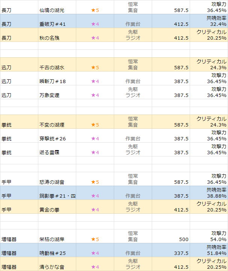Click the 500 value in 栄枯の湖岸 row
This screenshot has height=271, width=228.
click(x=184, y=240)
